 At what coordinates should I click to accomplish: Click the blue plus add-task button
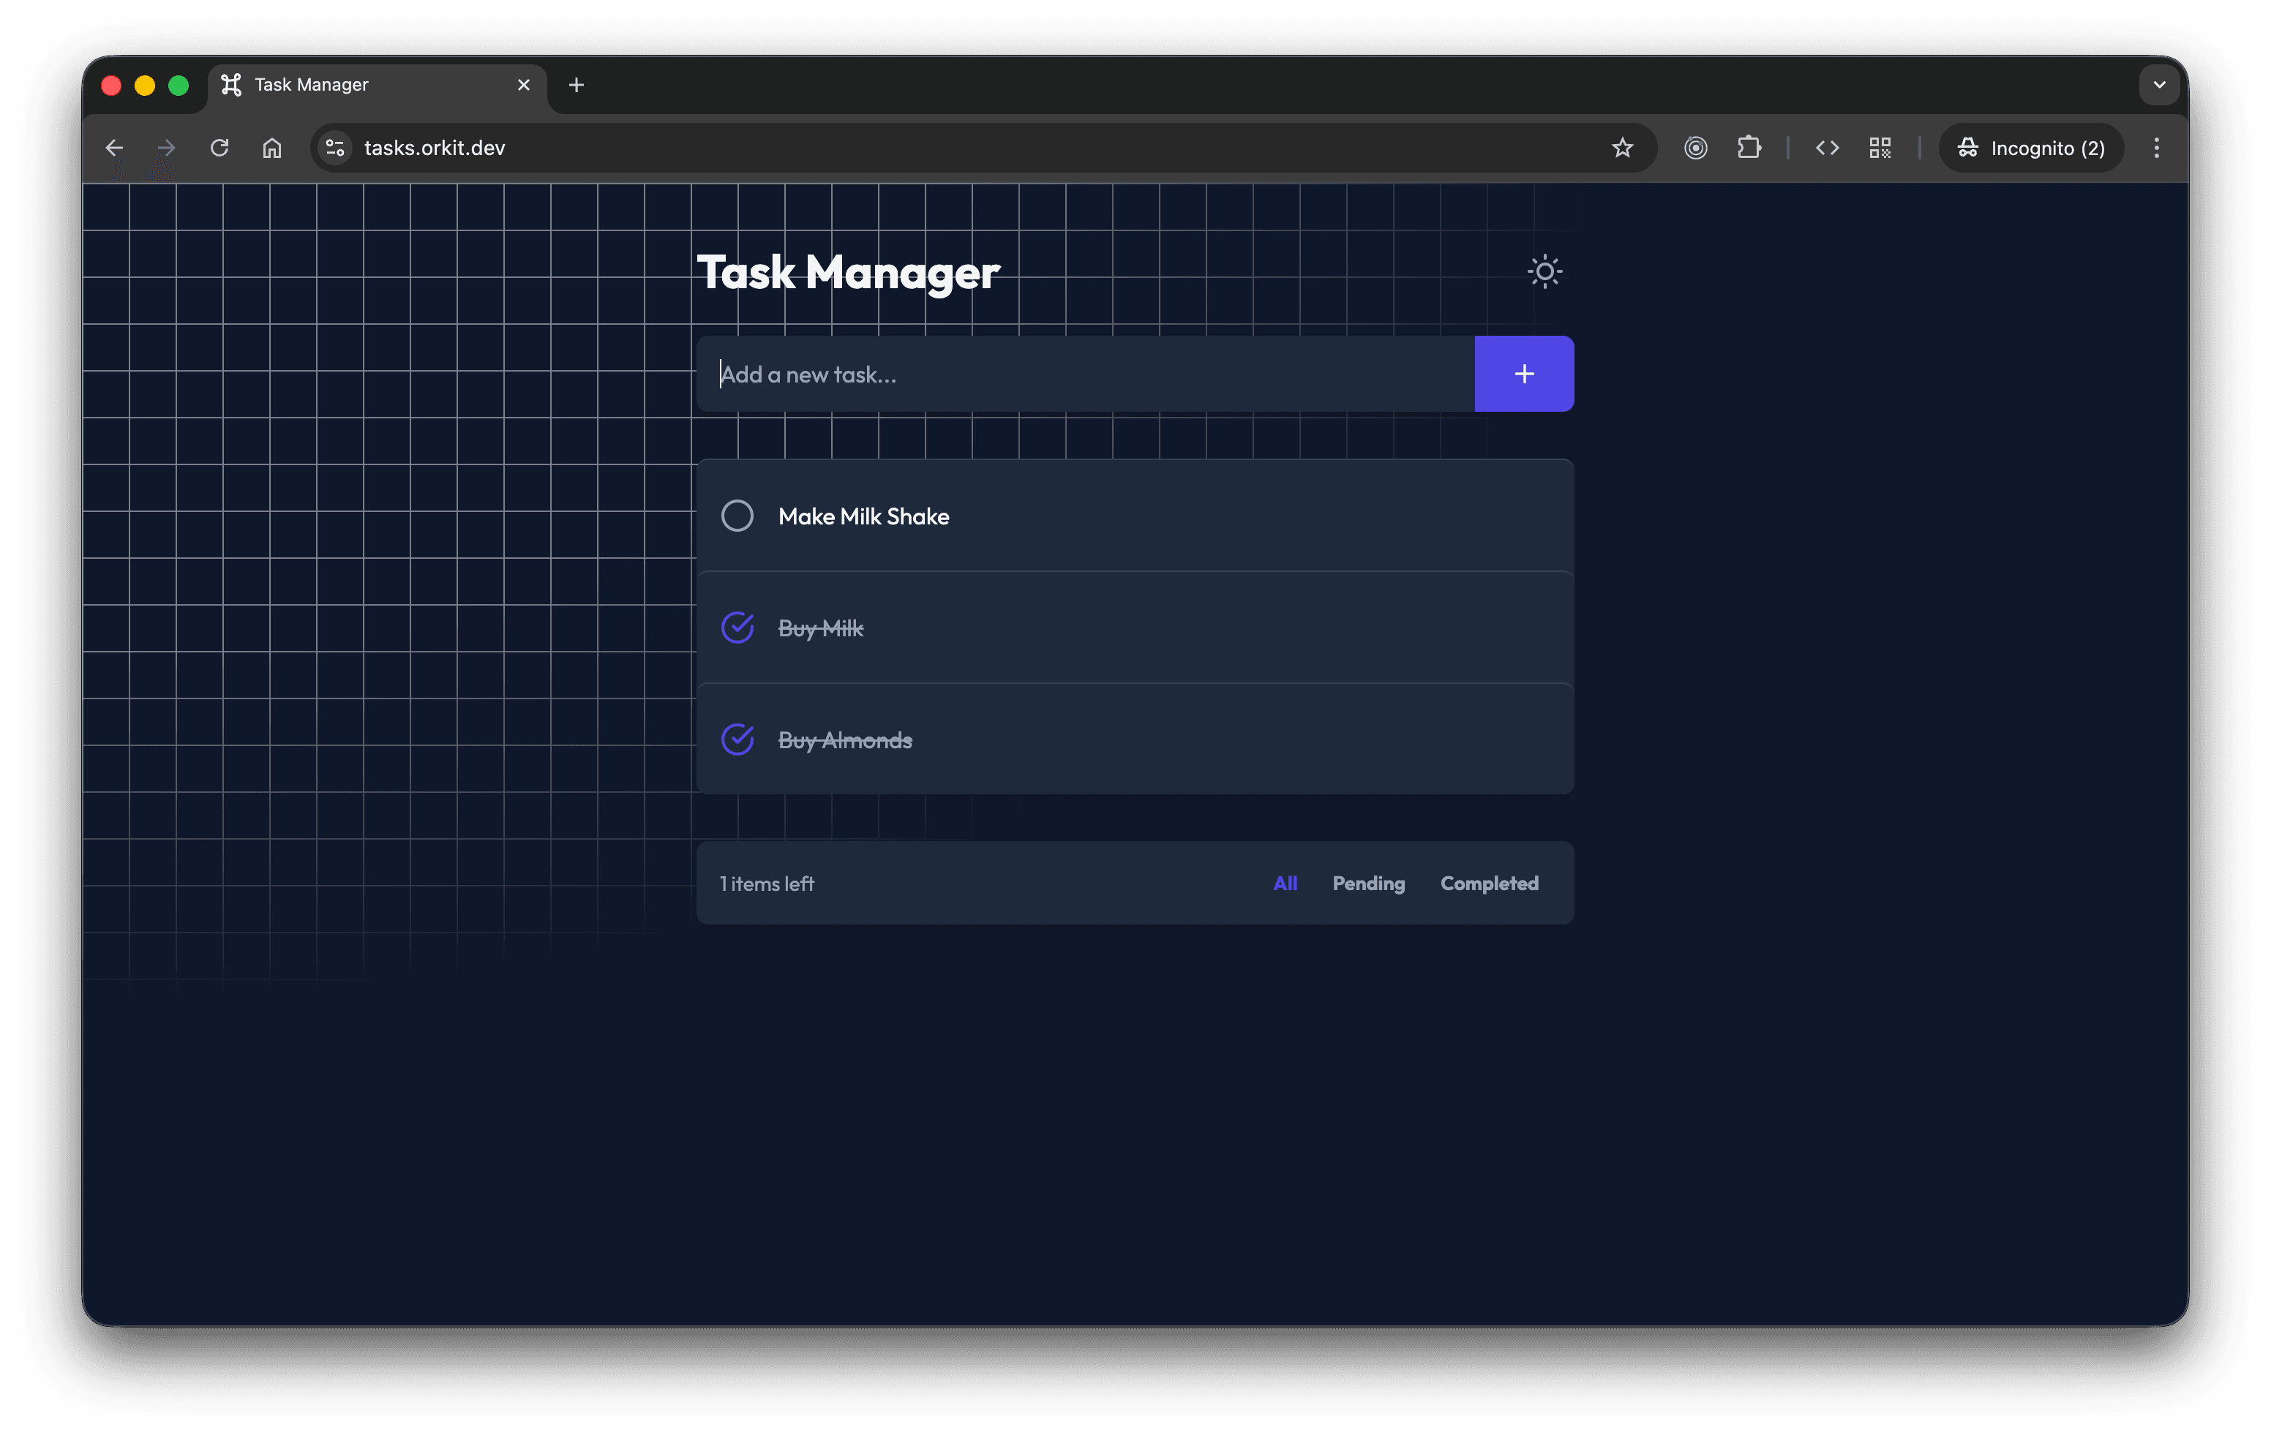[1523, 373]
